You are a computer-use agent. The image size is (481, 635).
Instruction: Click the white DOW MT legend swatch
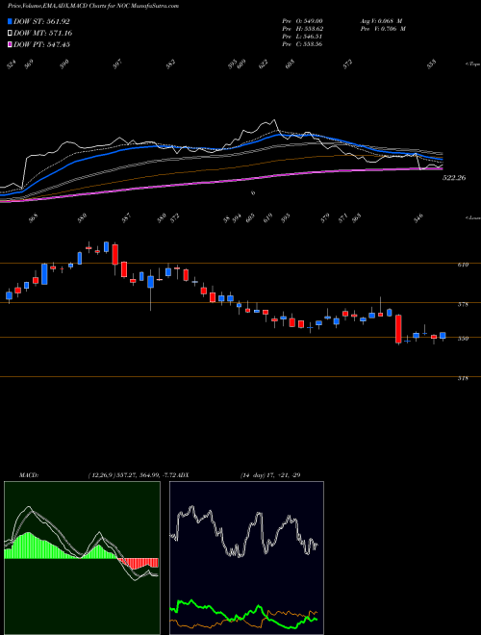[x=11, y=33]
